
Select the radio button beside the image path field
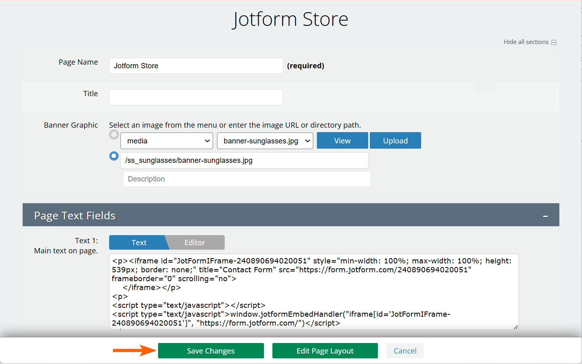click(114, 156)
